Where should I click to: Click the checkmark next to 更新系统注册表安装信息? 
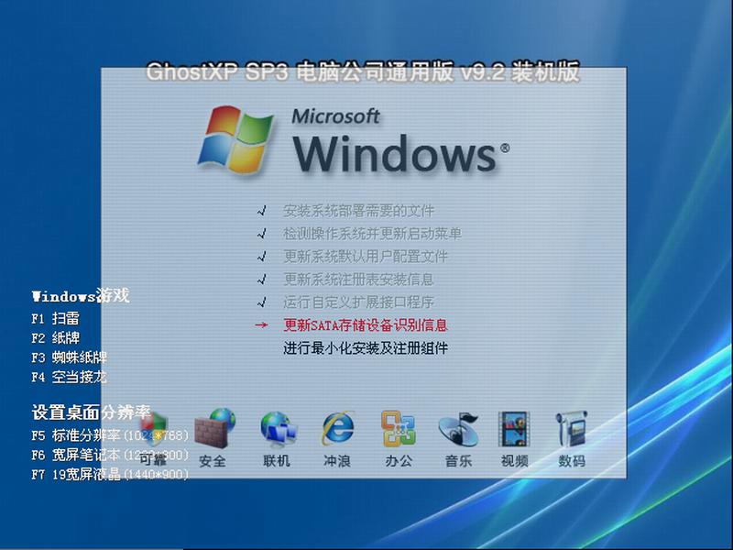click(260, 279)
